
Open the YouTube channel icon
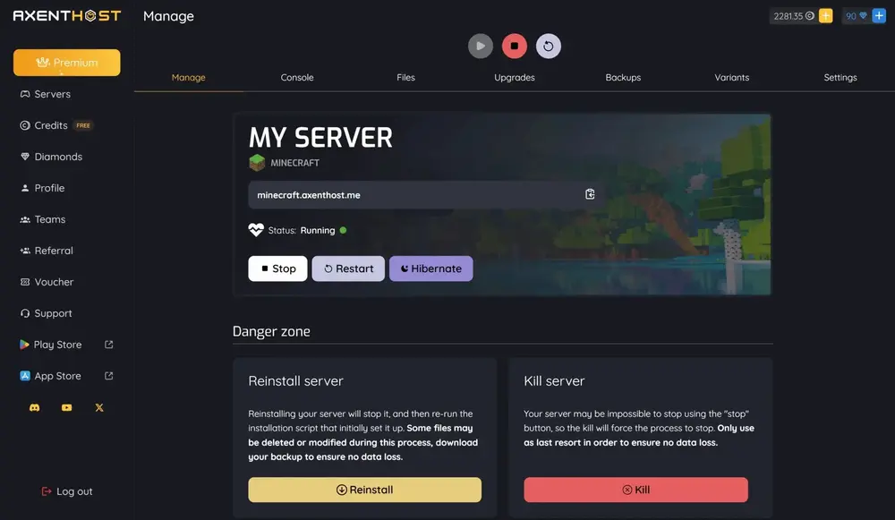pyautogui.click(x=65, y=407)
